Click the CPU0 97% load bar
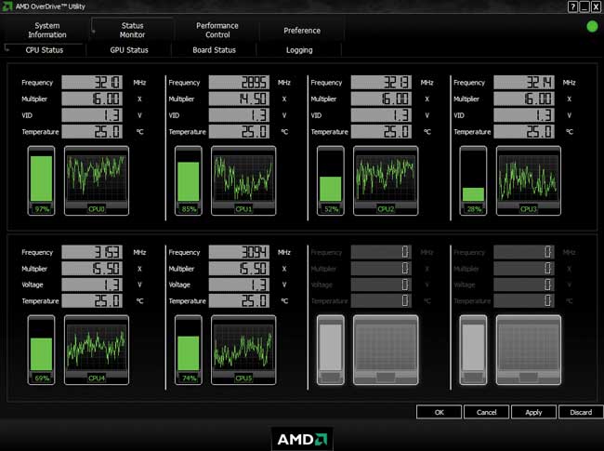Viewport: 604px width, 451px height. pos(41,180)
